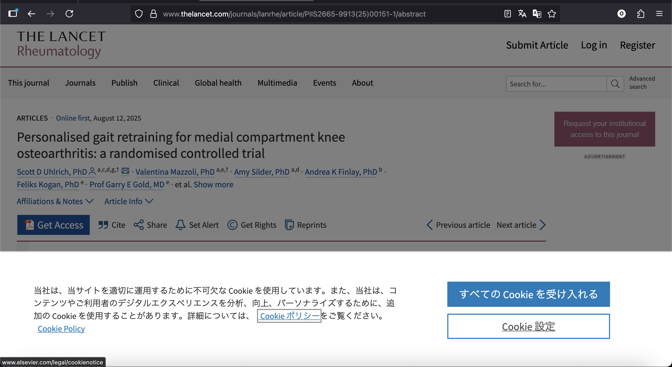The image size is (672, 367).
Task: Open the browser hamburger menu
Action: click(x=659, y=14)
